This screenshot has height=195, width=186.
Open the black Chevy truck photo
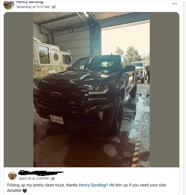(x=92, y=89)
